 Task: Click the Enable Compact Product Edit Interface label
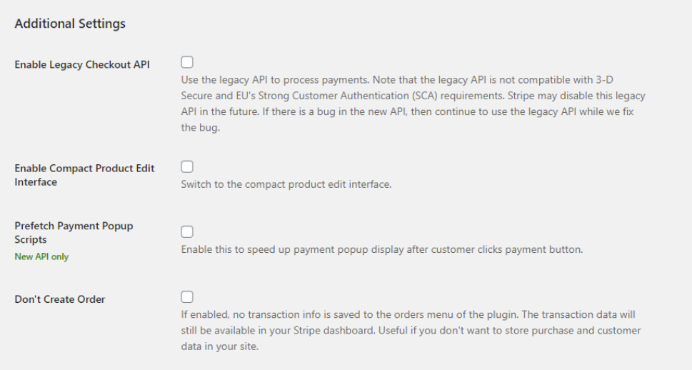coord(84,175)
